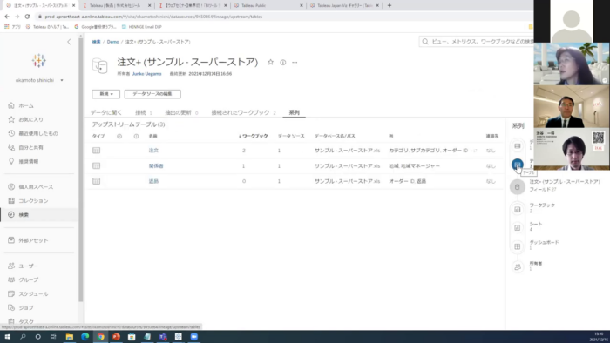Open the 注文 table link

tap(153, 151)
